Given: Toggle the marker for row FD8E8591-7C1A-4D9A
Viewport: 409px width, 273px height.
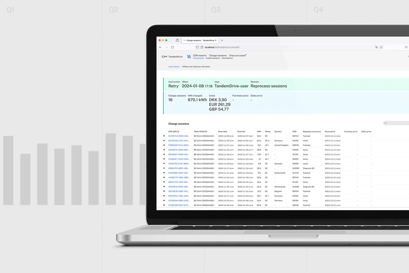Looking at the screenshot, I should [164, 145].
